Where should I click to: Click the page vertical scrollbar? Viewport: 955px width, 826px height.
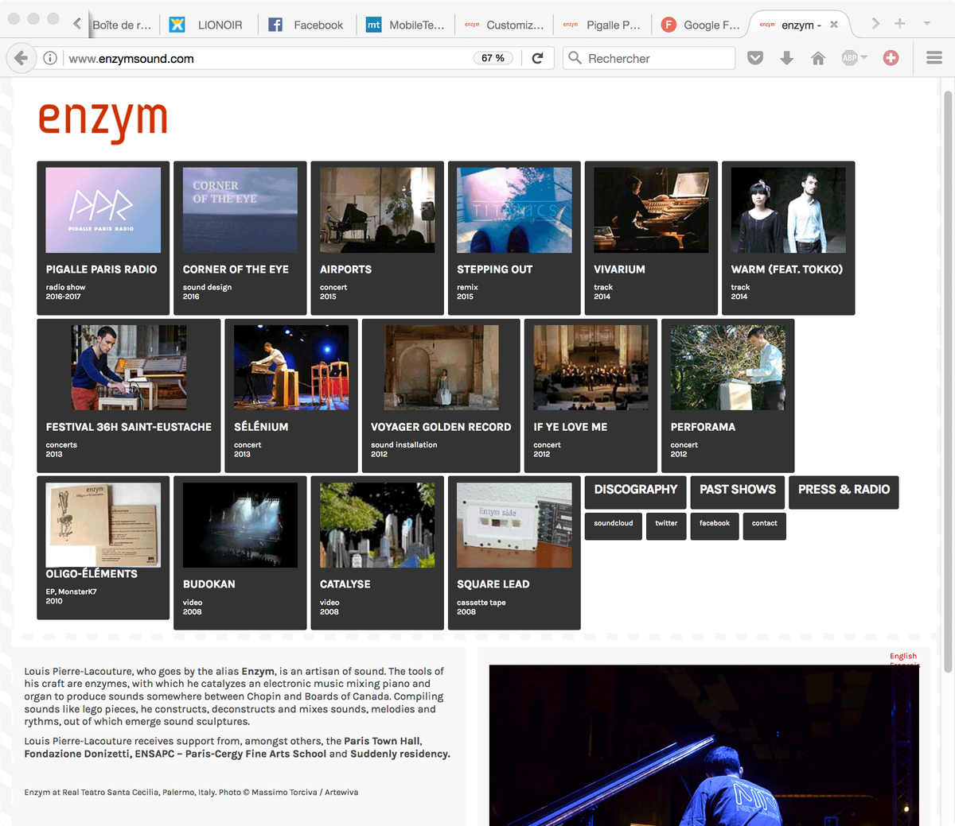click(947, 382)
